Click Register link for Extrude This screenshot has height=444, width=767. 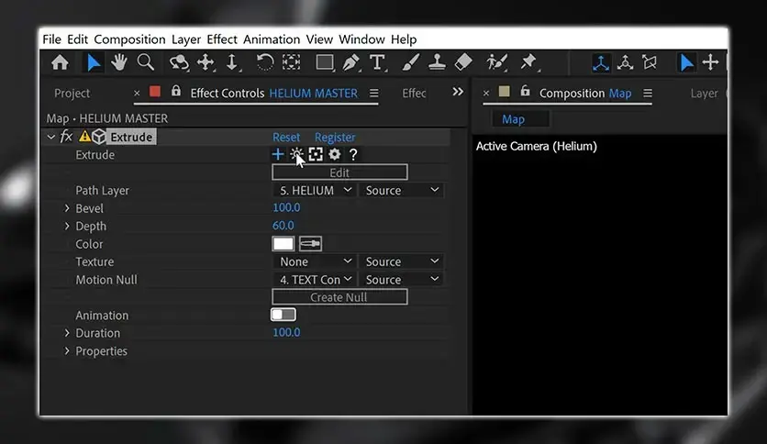pyautogui.click(x=335, y=138)
